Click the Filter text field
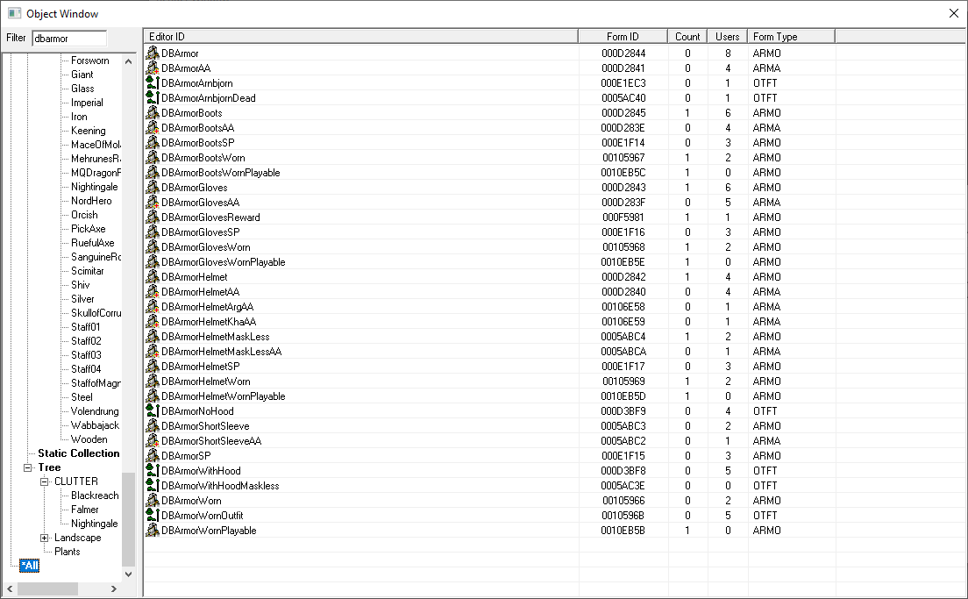The image size is (968, 599). [69, 39]
